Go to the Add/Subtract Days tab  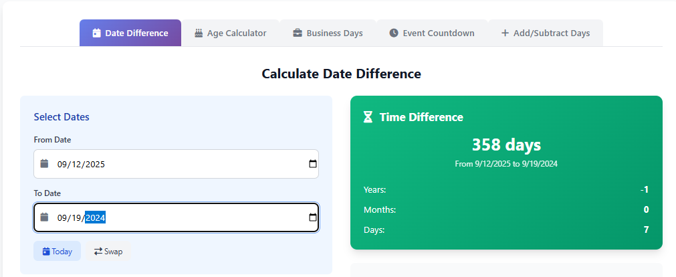click(x=545, y=33)
